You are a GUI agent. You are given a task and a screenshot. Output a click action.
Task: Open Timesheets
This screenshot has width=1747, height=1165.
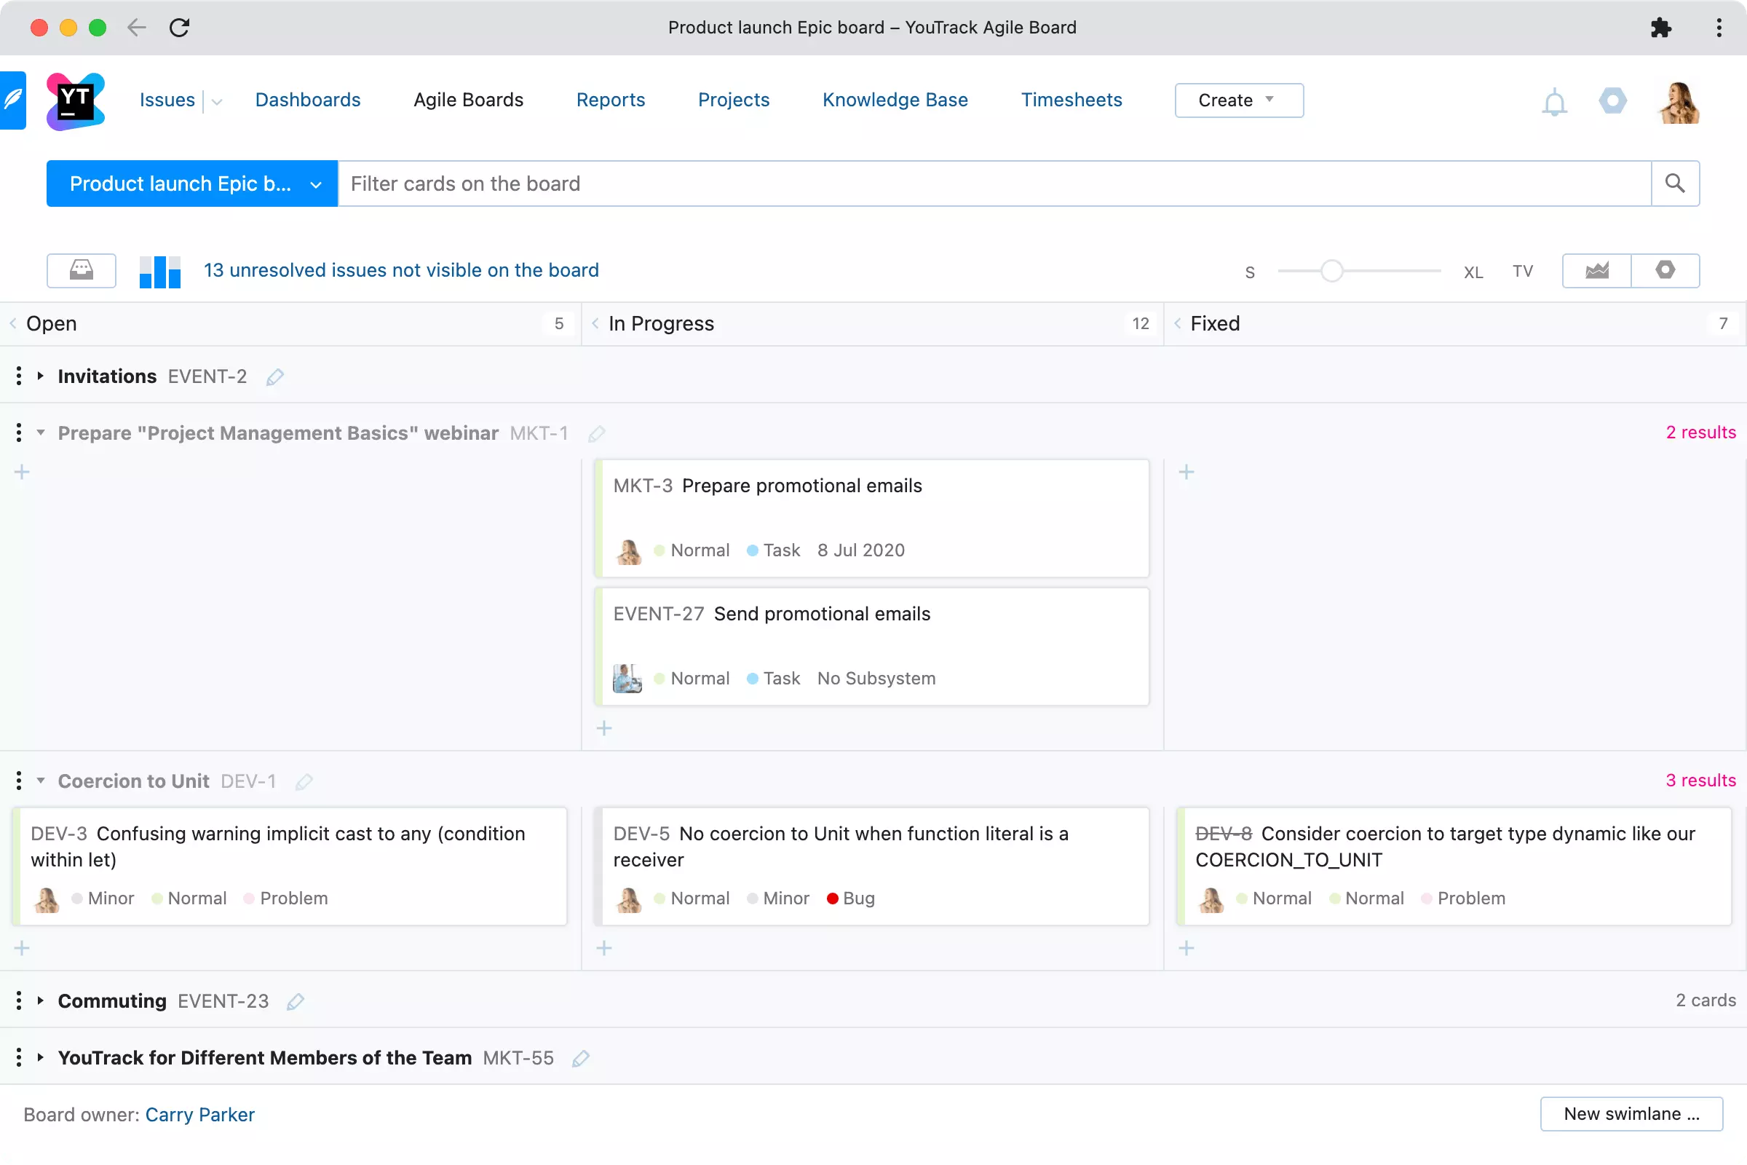point(1071,100)
